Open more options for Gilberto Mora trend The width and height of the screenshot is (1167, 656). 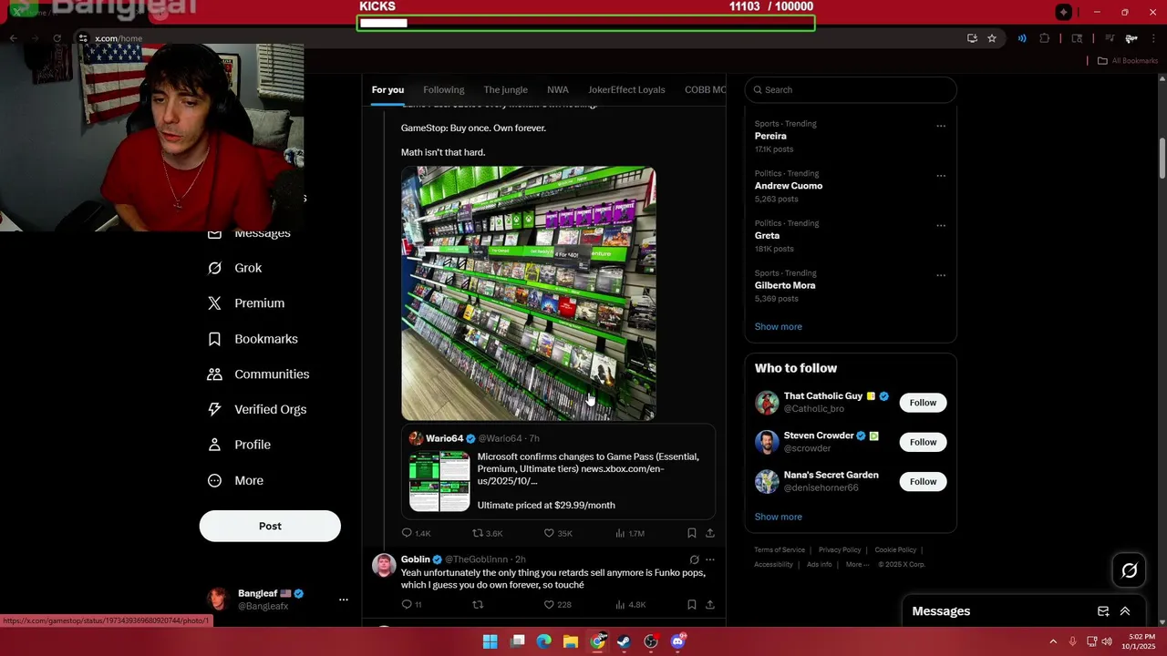(x=941, y=275)
